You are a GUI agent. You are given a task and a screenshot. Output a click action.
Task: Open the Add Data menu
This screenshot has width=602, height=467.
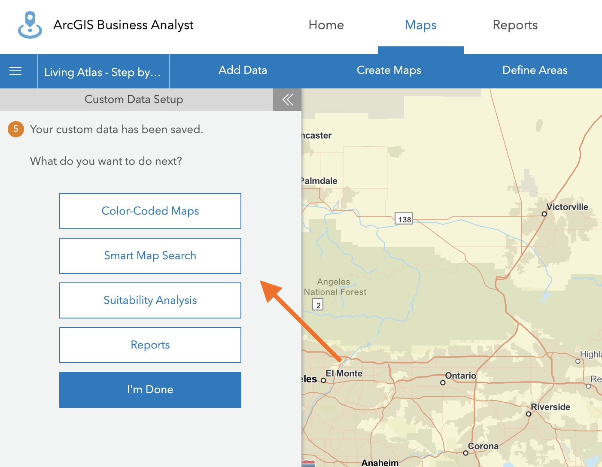tap(243, 70)
